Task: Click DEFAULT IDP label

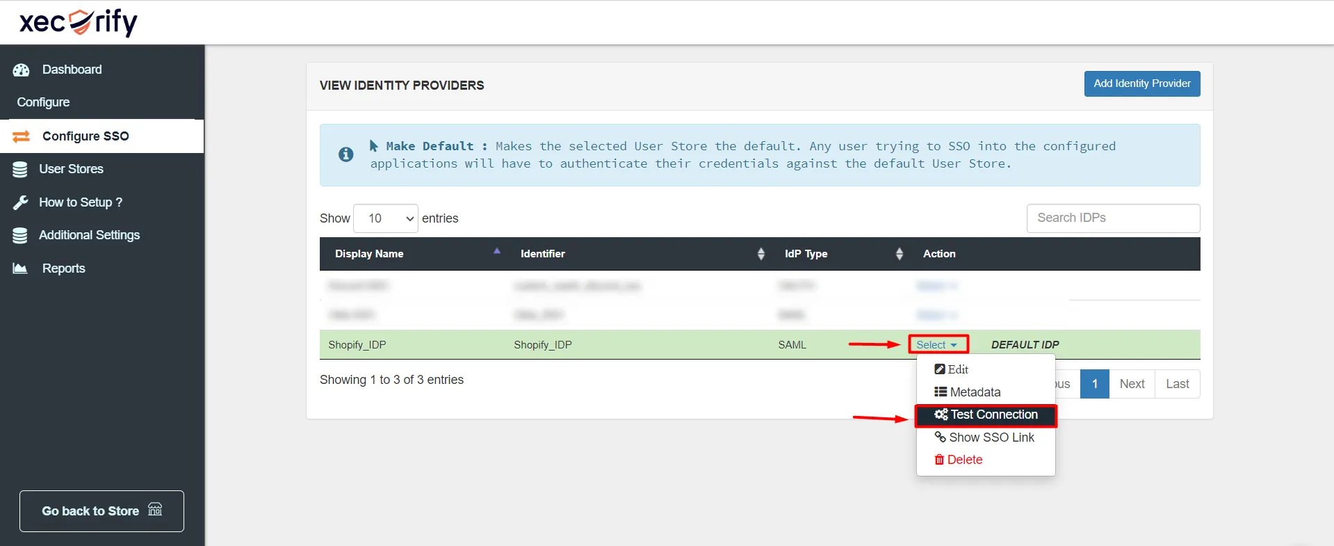Action: 1025,345
